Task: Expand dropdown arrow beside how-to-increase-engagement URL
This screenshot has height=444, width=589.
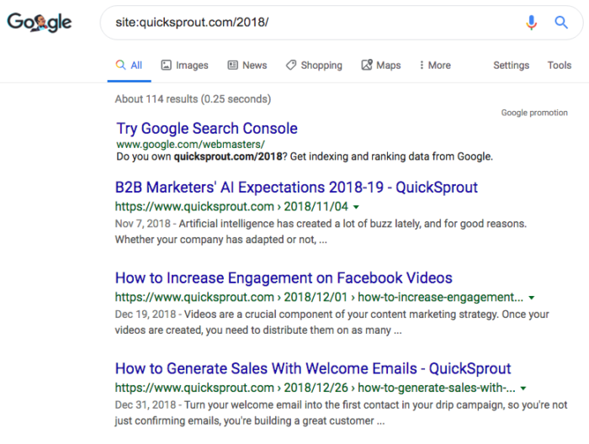Action: 531,298
